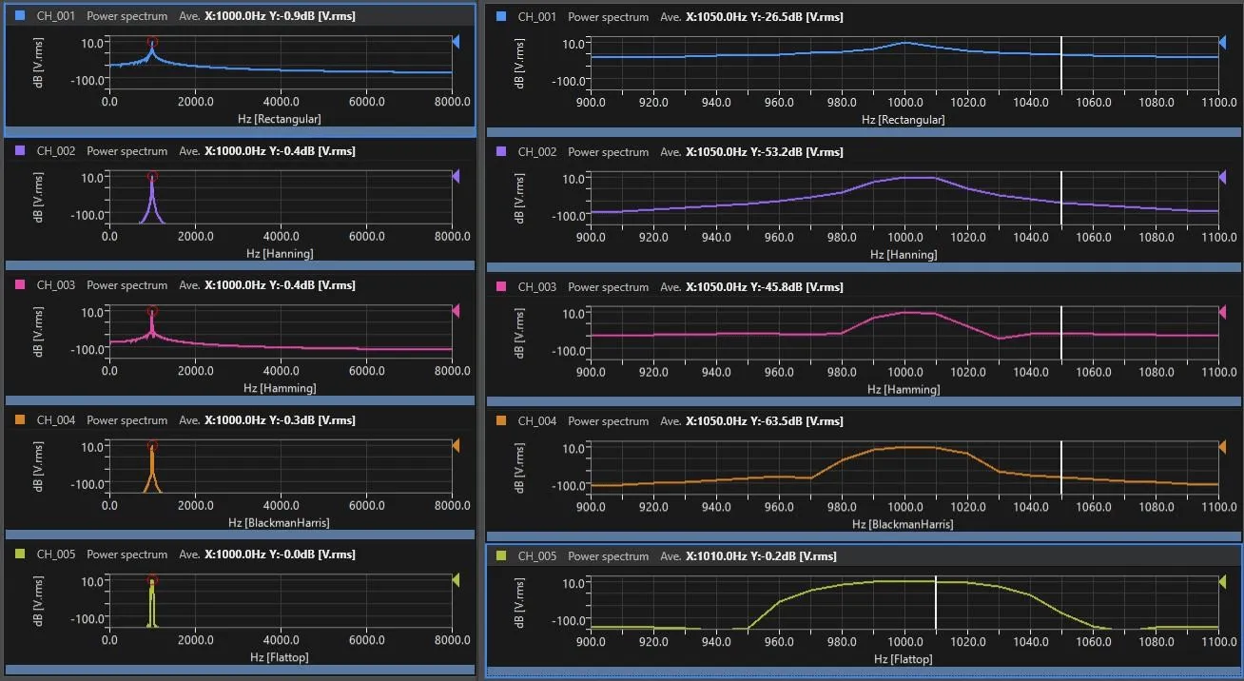Click the green triangle marker of full-range CH_005 graph
The image size is (1244, 681).
pyautogui.click(x=456, y=579)
